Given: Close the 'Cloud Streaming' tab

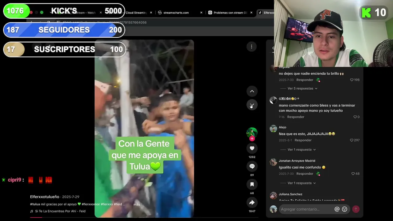Looking at the screenshot, I should (x=151, y=13).
